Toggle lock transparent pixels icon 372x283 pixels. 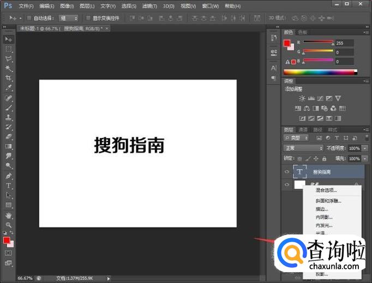pos(300,159)
